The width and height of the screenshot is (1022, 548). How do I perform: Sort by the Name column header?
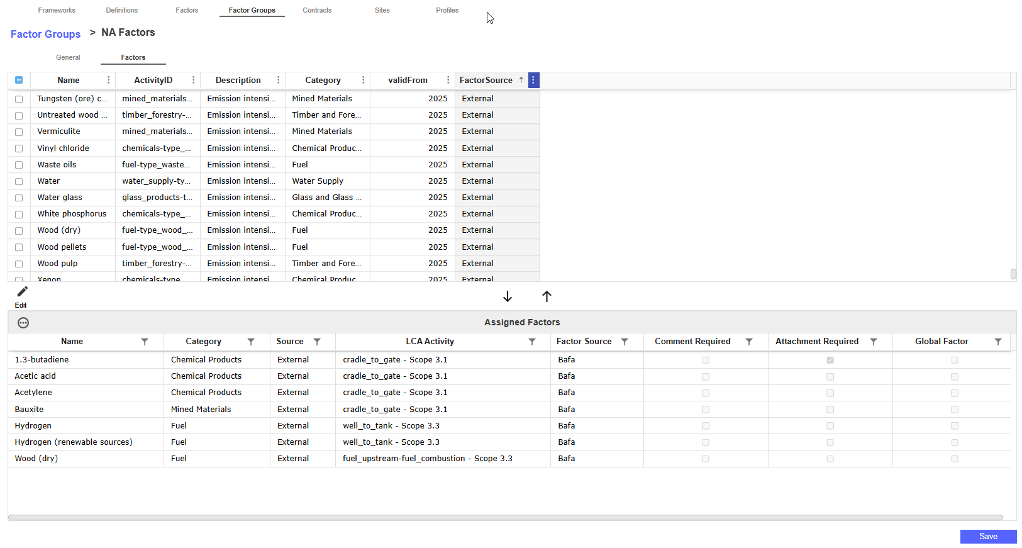(68, 80)
